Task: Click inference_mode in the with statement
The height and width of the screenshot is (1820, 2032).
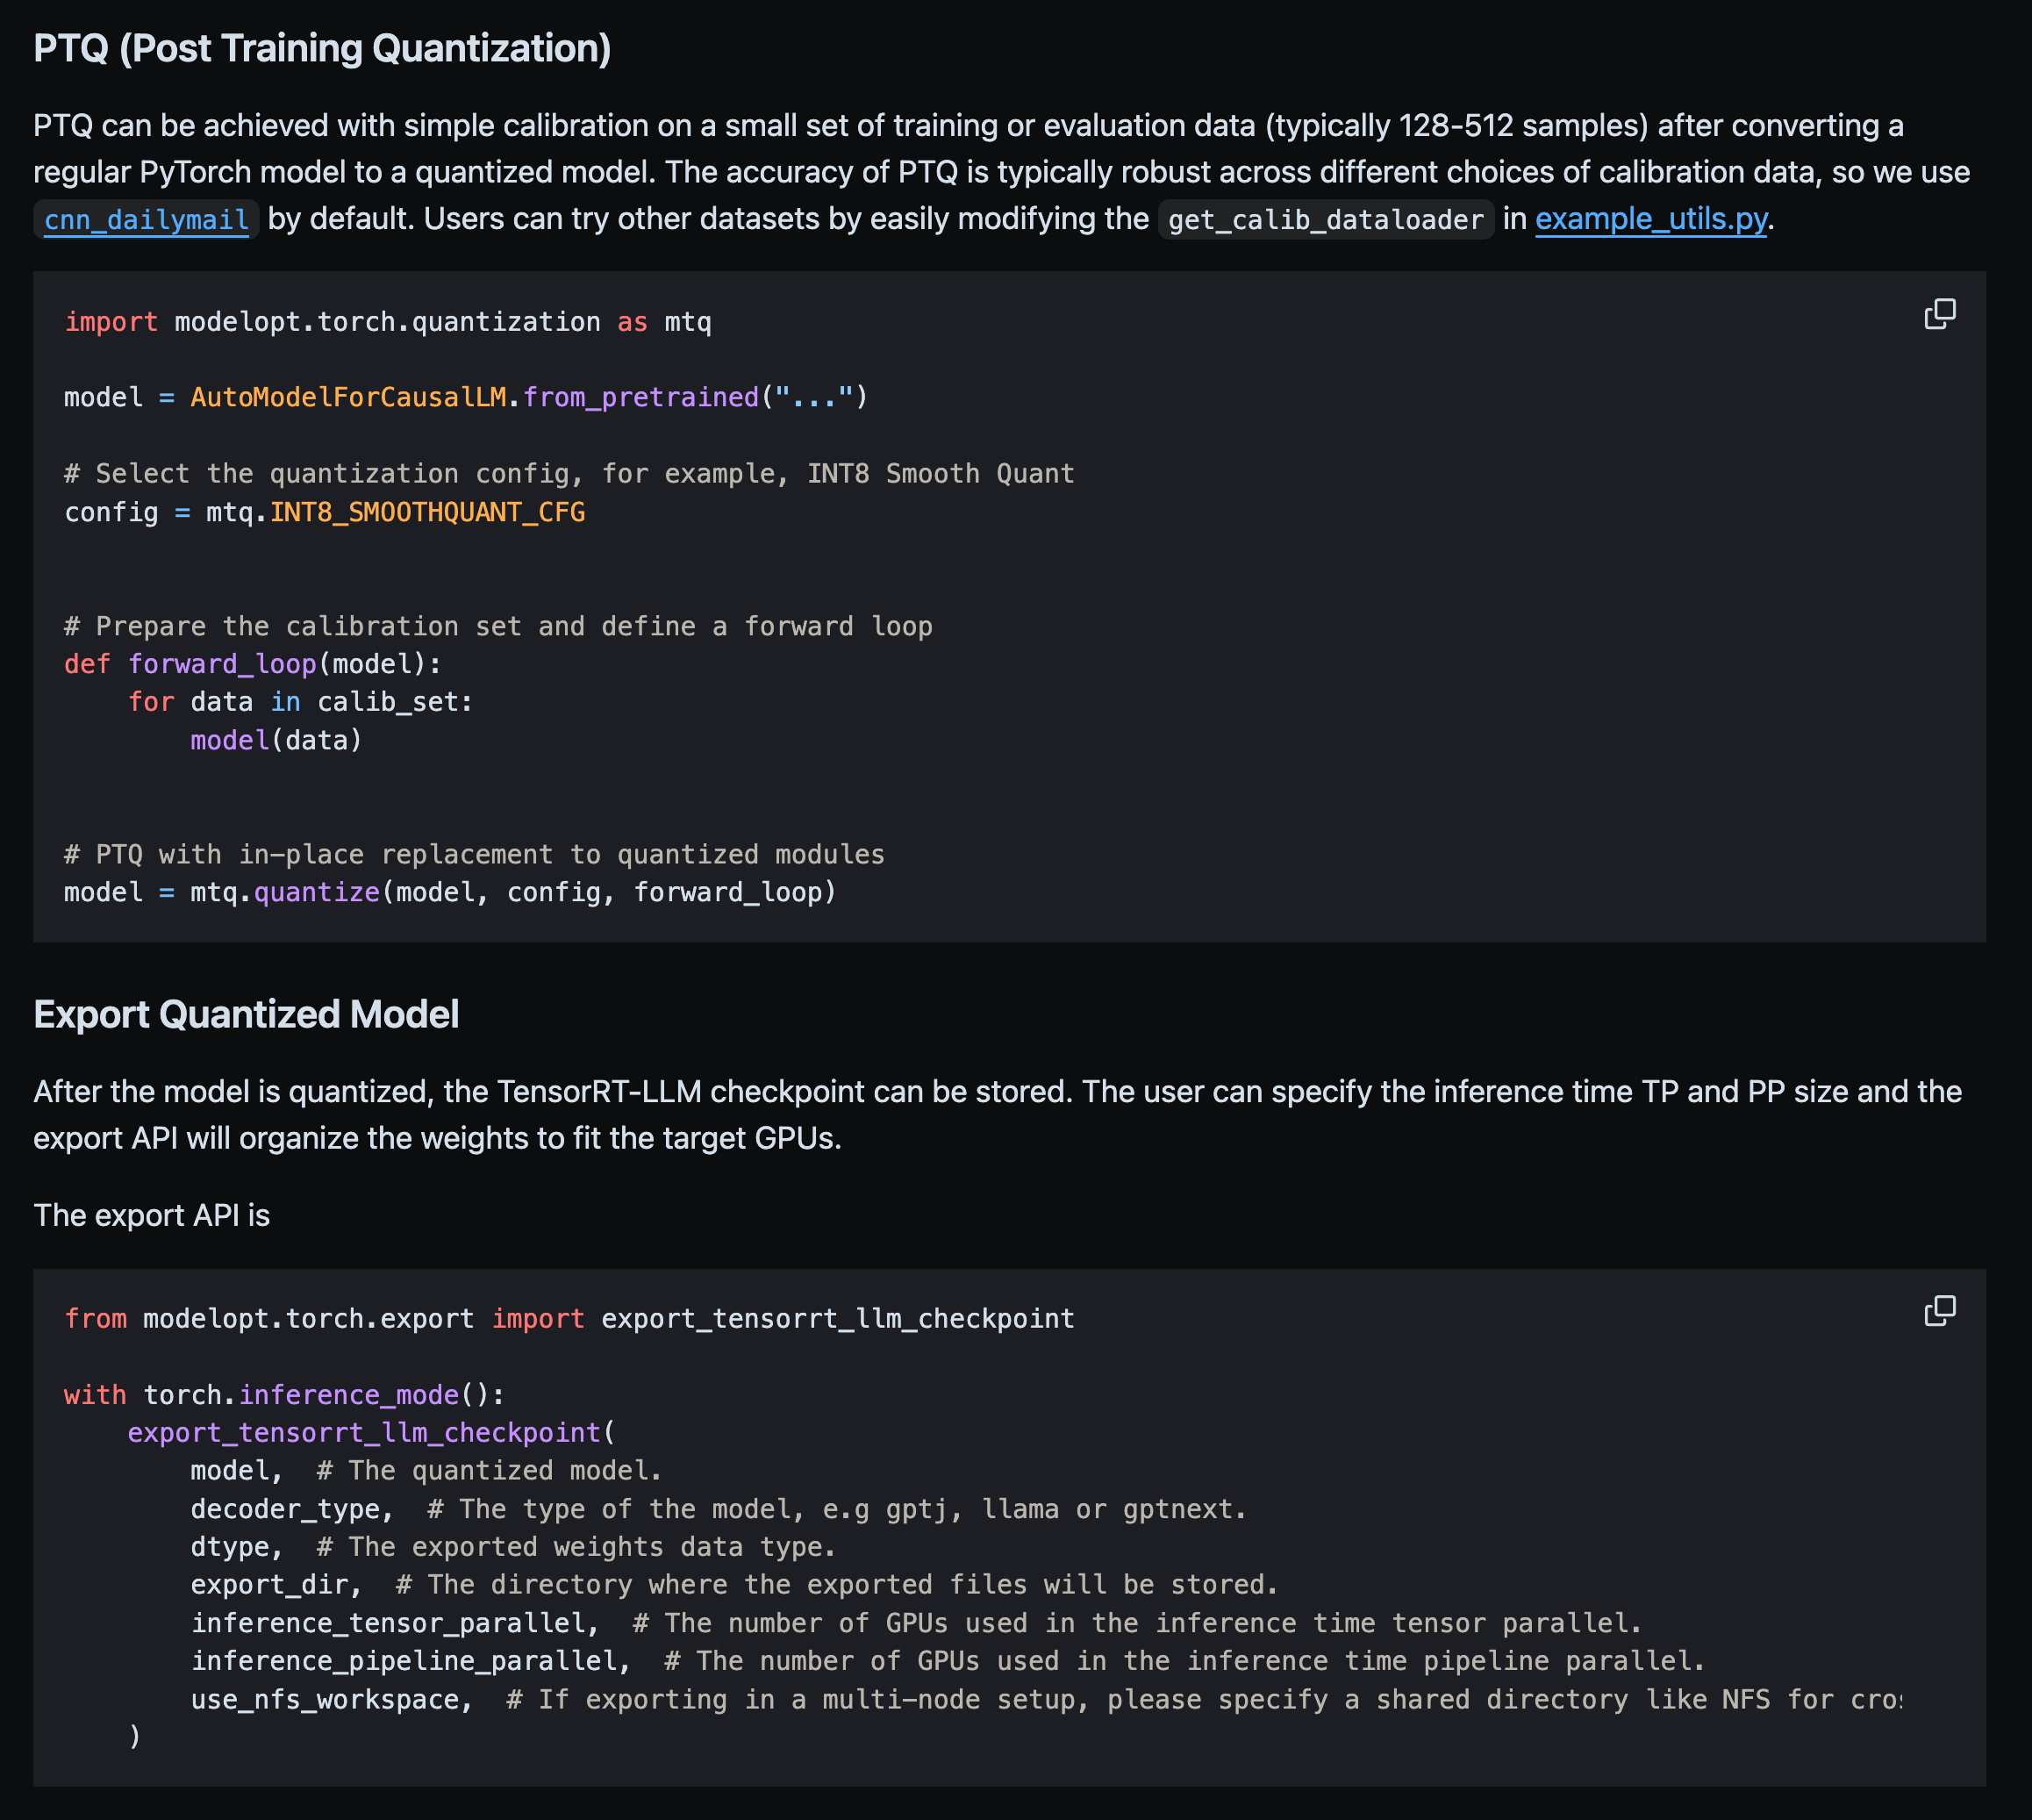Action: coord(348,1394)
